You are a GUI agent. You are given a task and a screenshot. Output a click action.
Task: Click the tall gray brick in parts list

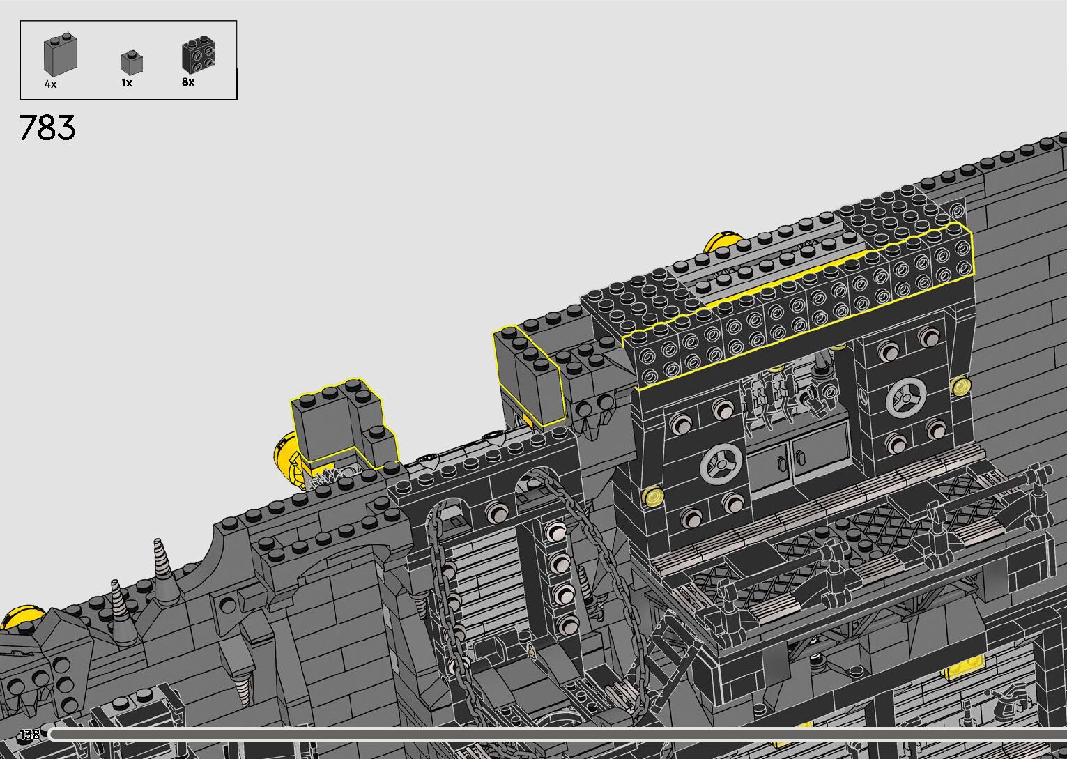coord(60,54)
